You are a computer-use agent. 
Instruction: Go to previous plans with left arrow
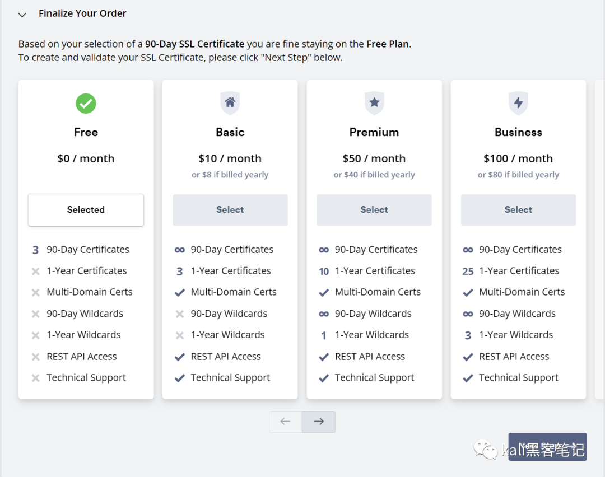point(286,422)
